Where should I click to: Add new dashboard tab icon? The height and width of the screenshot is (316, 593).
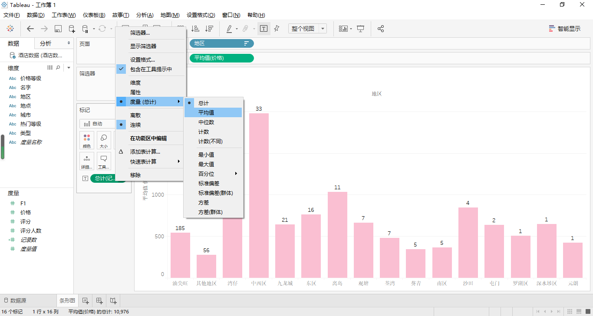coord(99,300)
